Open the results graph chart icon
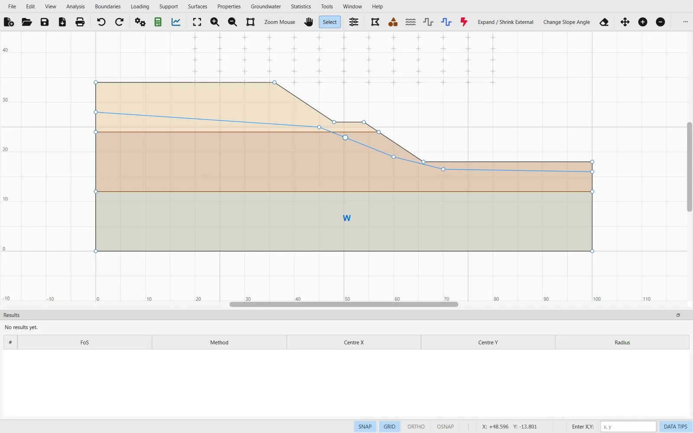 176,22
